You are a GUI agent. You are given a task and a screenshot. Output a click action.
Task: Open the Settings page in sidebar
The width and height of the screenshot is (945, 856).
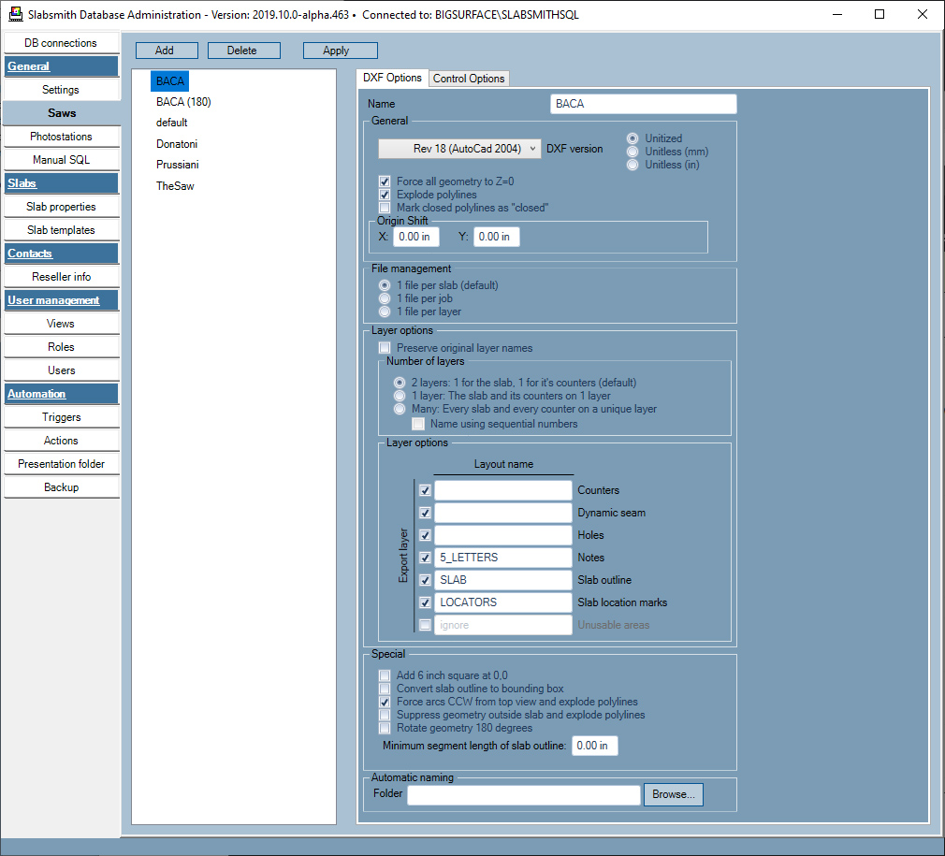[60, 90]
